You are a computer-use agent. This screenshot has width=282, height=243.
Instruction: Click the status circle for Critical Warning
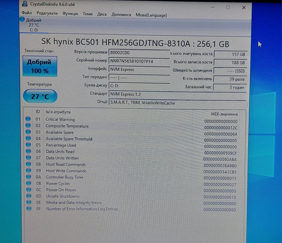28,119
